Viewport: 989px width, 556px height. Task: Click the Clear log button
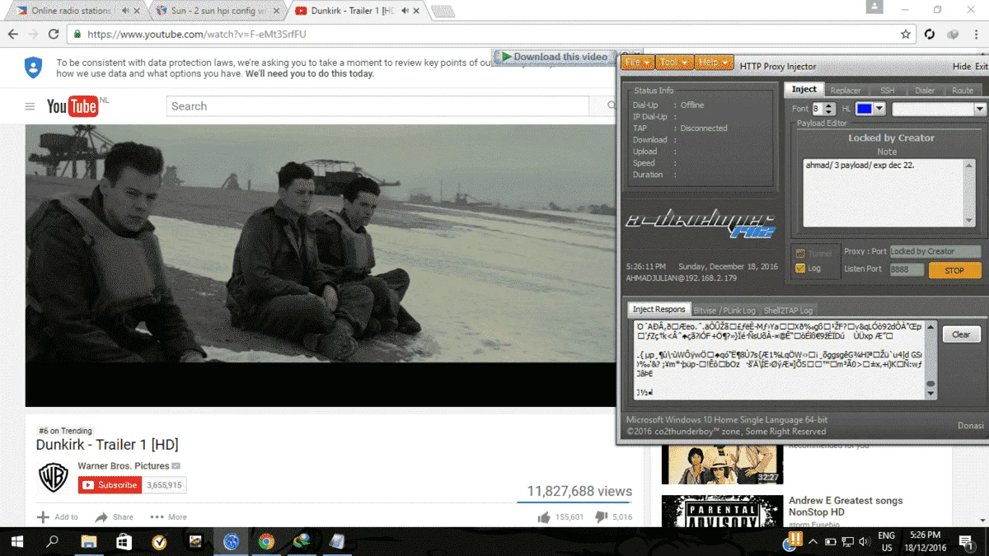(961, 334)
